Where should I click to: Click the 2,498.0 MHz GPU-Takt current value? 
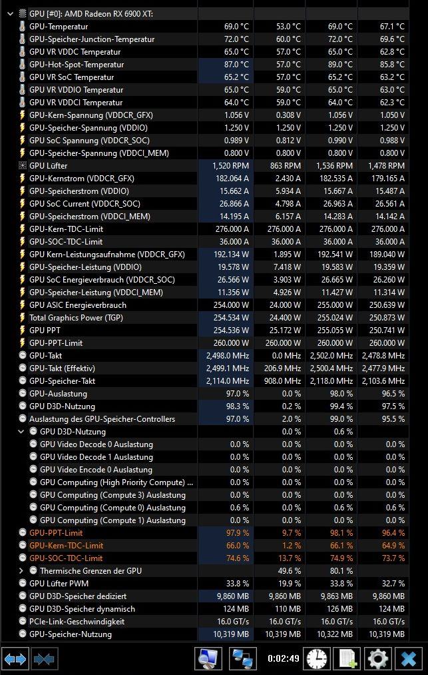pyautogui.click(x=228, y=356)
